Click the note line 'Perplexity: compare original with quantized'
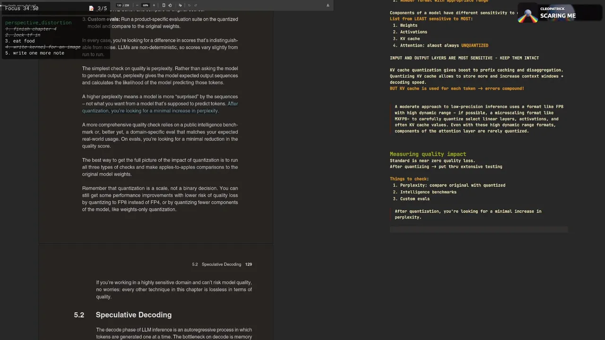The width and height of the screenshot is (605, 340). 453,185
